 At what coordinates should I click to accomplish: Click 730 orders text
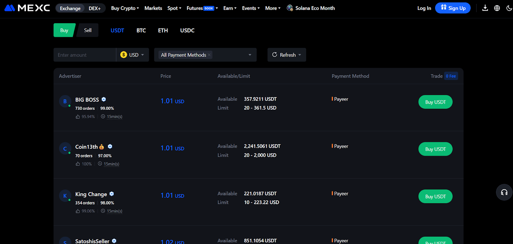pyautogui.click(x=85, y=108)
